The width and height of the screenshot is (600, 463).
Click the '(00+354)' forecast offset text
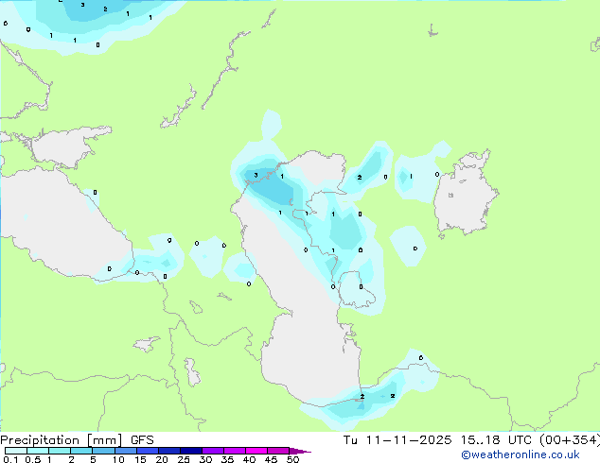570,440
